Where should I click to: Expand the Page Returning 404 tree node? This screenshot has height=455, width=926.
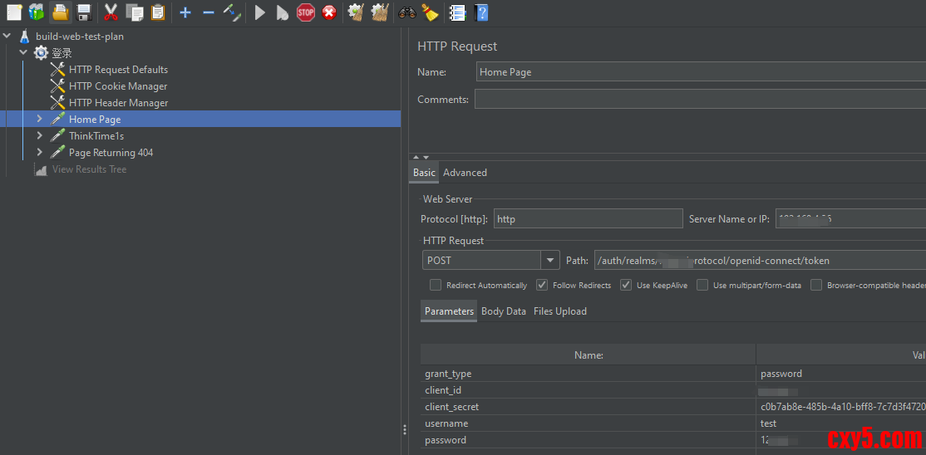pyautogui.click(x=39, y=153)
